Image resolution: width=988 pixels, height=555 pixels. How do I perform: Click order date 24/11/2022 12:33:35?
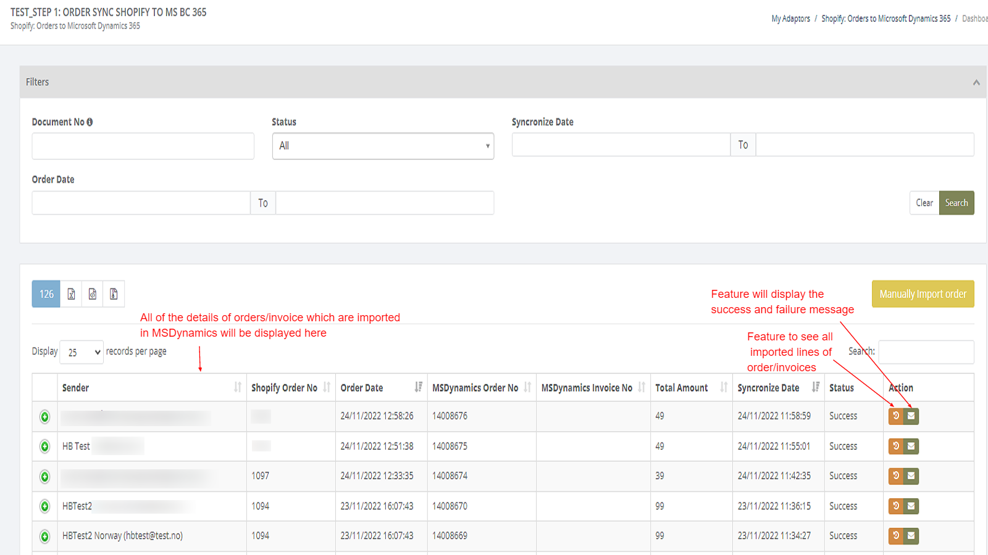377,476
